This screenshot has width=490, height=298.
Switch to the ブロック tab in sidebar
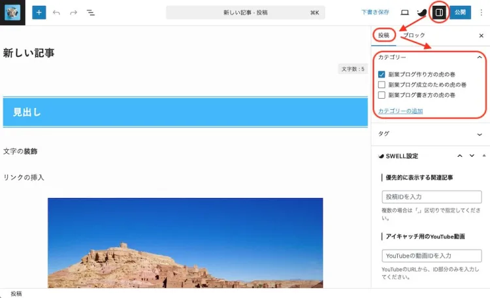(x=414, y=35)
